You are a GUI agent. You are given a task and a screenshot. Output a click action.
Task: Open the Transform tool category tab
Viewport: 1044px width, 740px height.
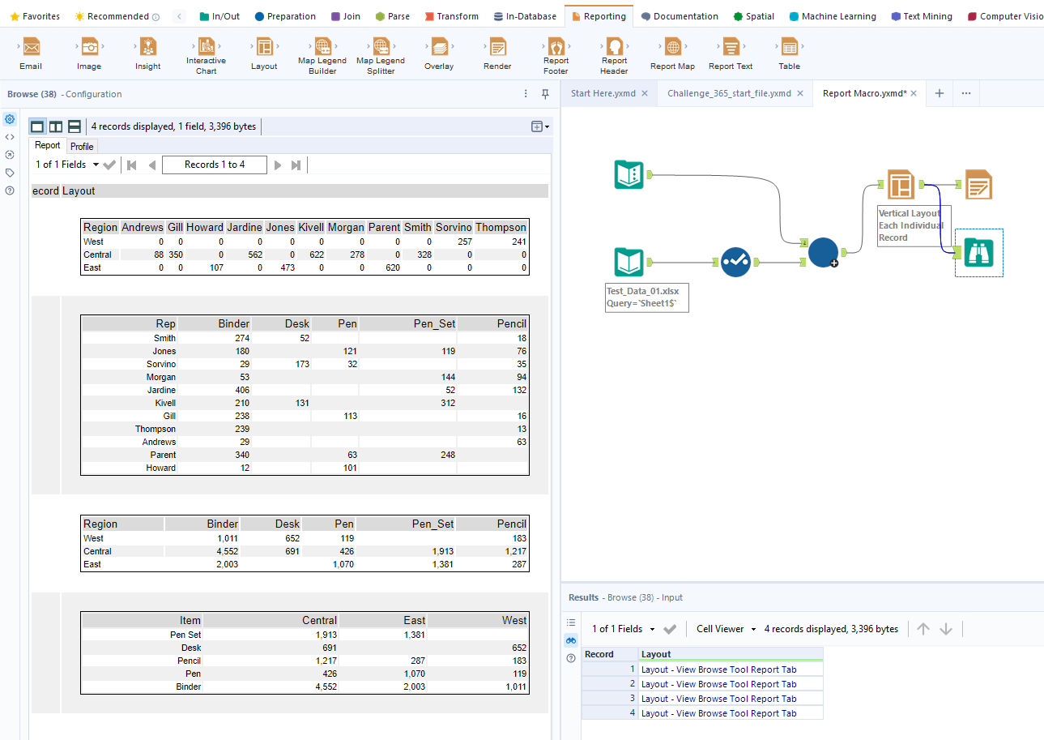pos(451,16)
